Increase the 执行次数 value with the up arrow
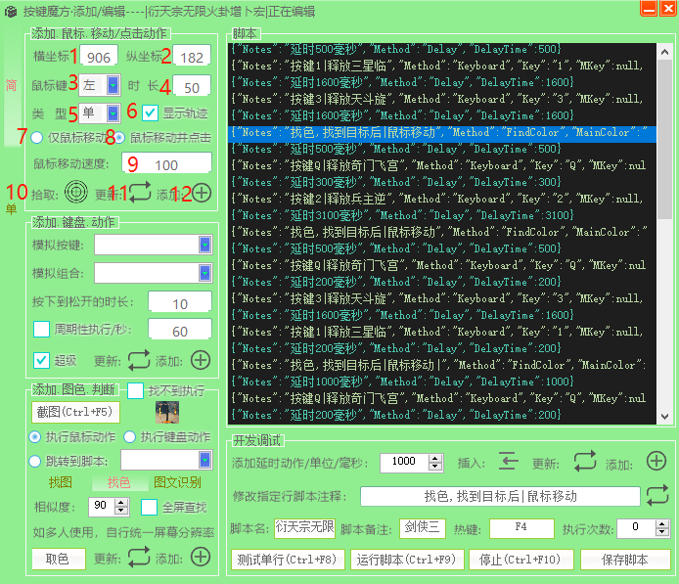 [x=661, y=523]
